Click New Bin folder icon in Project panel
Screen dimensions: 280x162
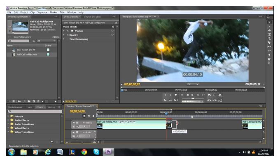coord(29,101)
